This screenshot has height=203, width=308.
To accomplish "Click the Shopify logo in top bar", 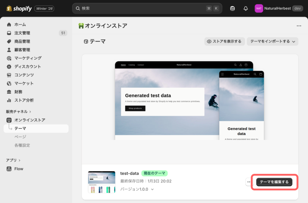I will click(19, 8).
